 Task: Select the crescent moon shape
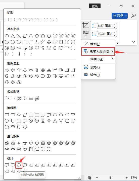coord(55,48)
